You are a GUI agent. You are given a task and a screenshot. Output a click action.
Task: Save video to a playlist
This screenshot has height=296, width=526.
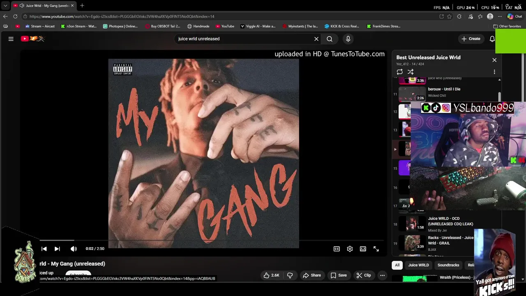pos(339,275)
